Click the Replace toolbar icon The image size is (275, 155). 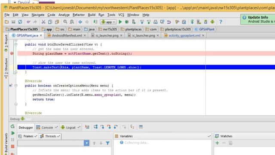(72, 22)
